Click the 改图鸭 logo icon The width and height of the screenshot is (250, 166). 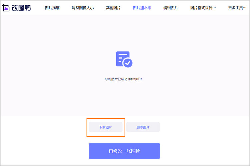tap(6, 8)
